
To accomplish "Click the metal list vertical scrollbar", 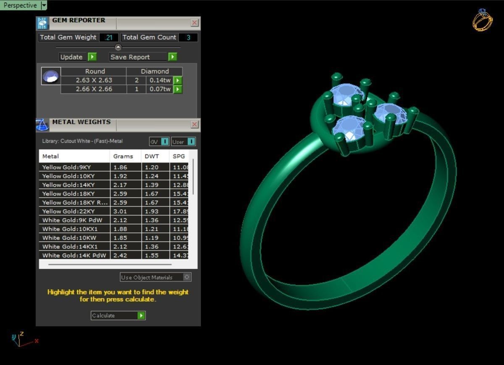I will (x=193, y=176).
